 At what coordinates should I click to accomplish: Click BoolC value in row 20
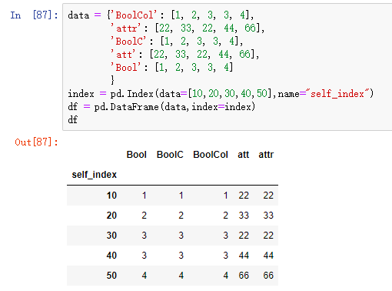[181, 216]
